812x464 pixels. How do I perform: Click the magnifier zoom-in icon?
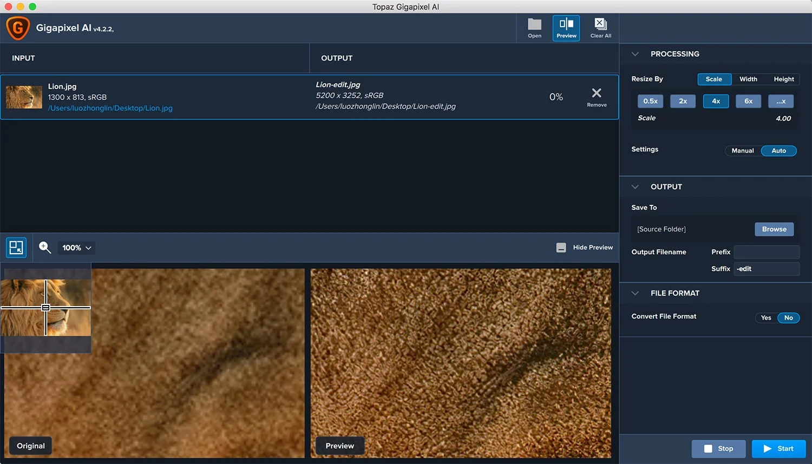45,248
